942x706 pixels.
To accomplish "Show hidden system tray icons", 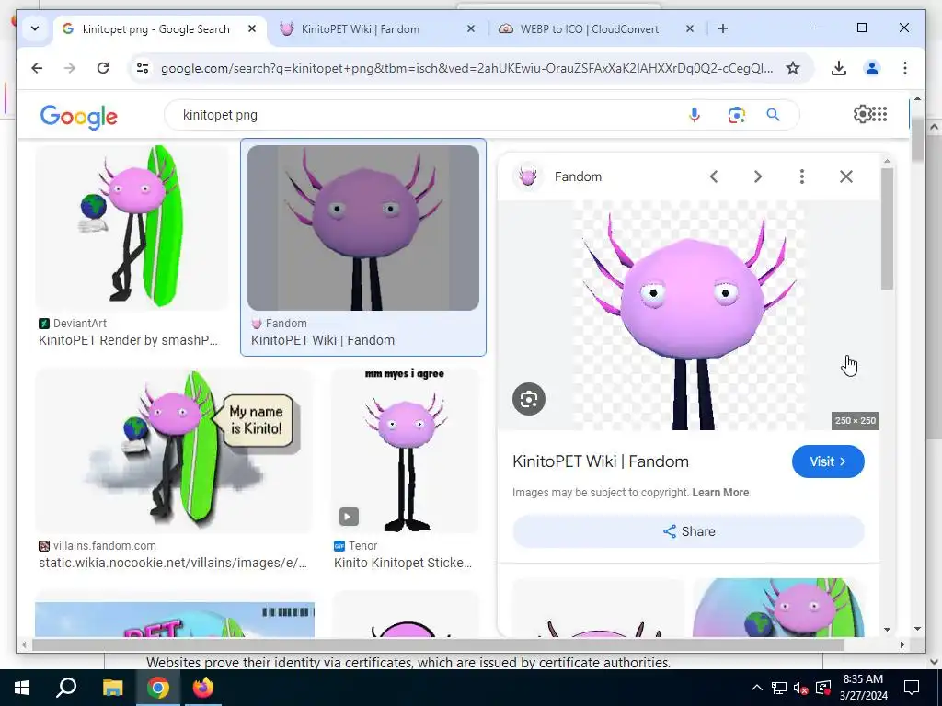I will [x=757, y=688].
